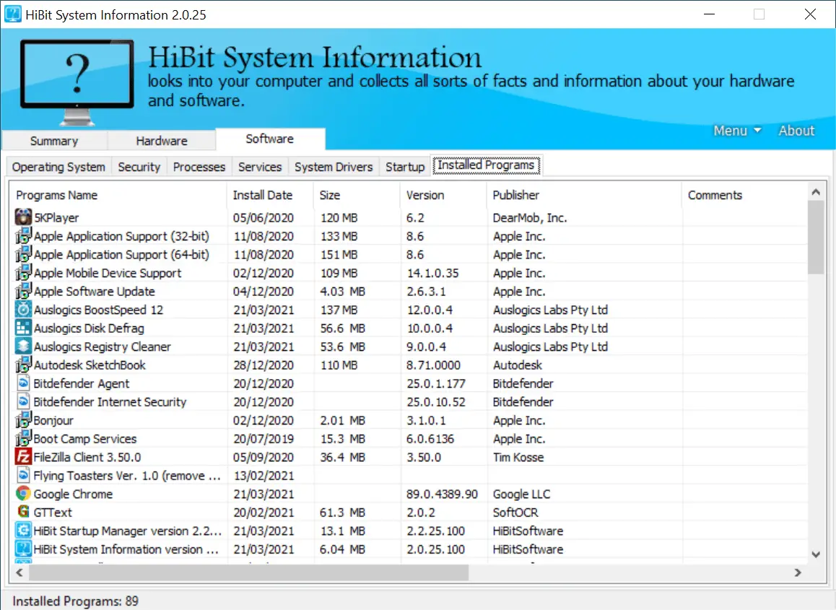Click the vertical scrollbar down arrow
Screen dimensions: 836x610
click(815, 554)
